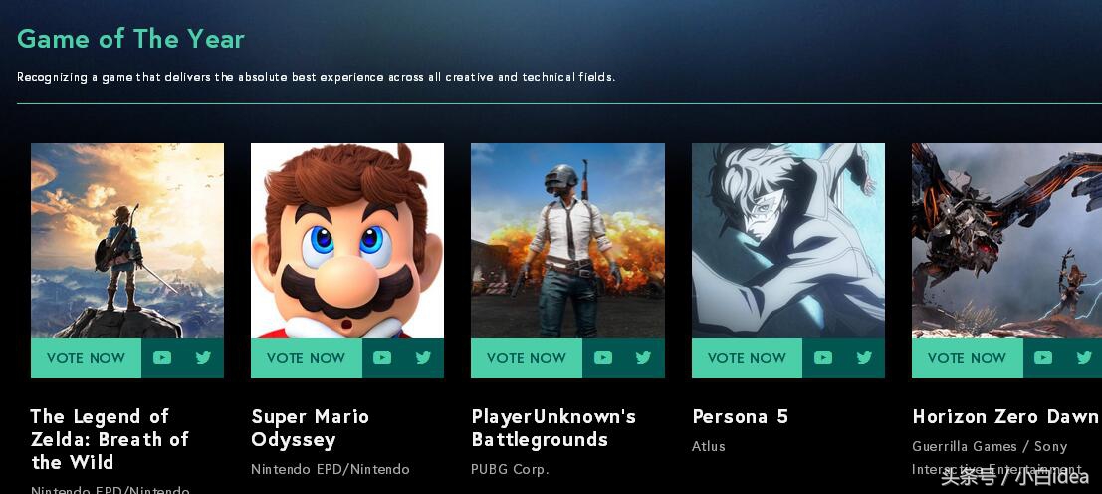Select the Mario face artwork
Screen dimensions: 1102x494
click(x=347, y=240)
